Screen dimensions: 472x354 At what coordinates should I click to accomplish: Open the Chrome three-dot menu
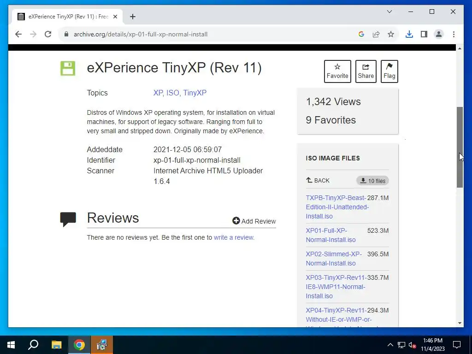tap(454, 34)
